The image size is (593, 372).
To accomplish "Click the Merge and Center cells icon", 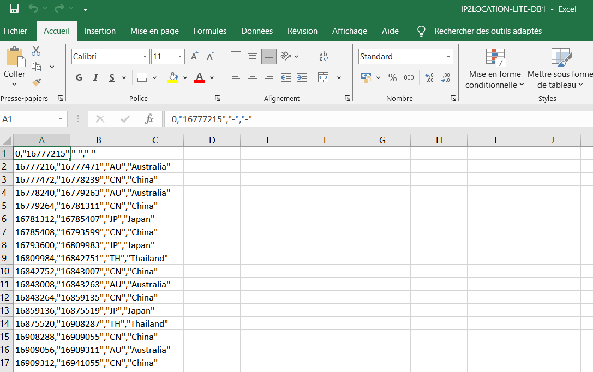I will 324,77.
